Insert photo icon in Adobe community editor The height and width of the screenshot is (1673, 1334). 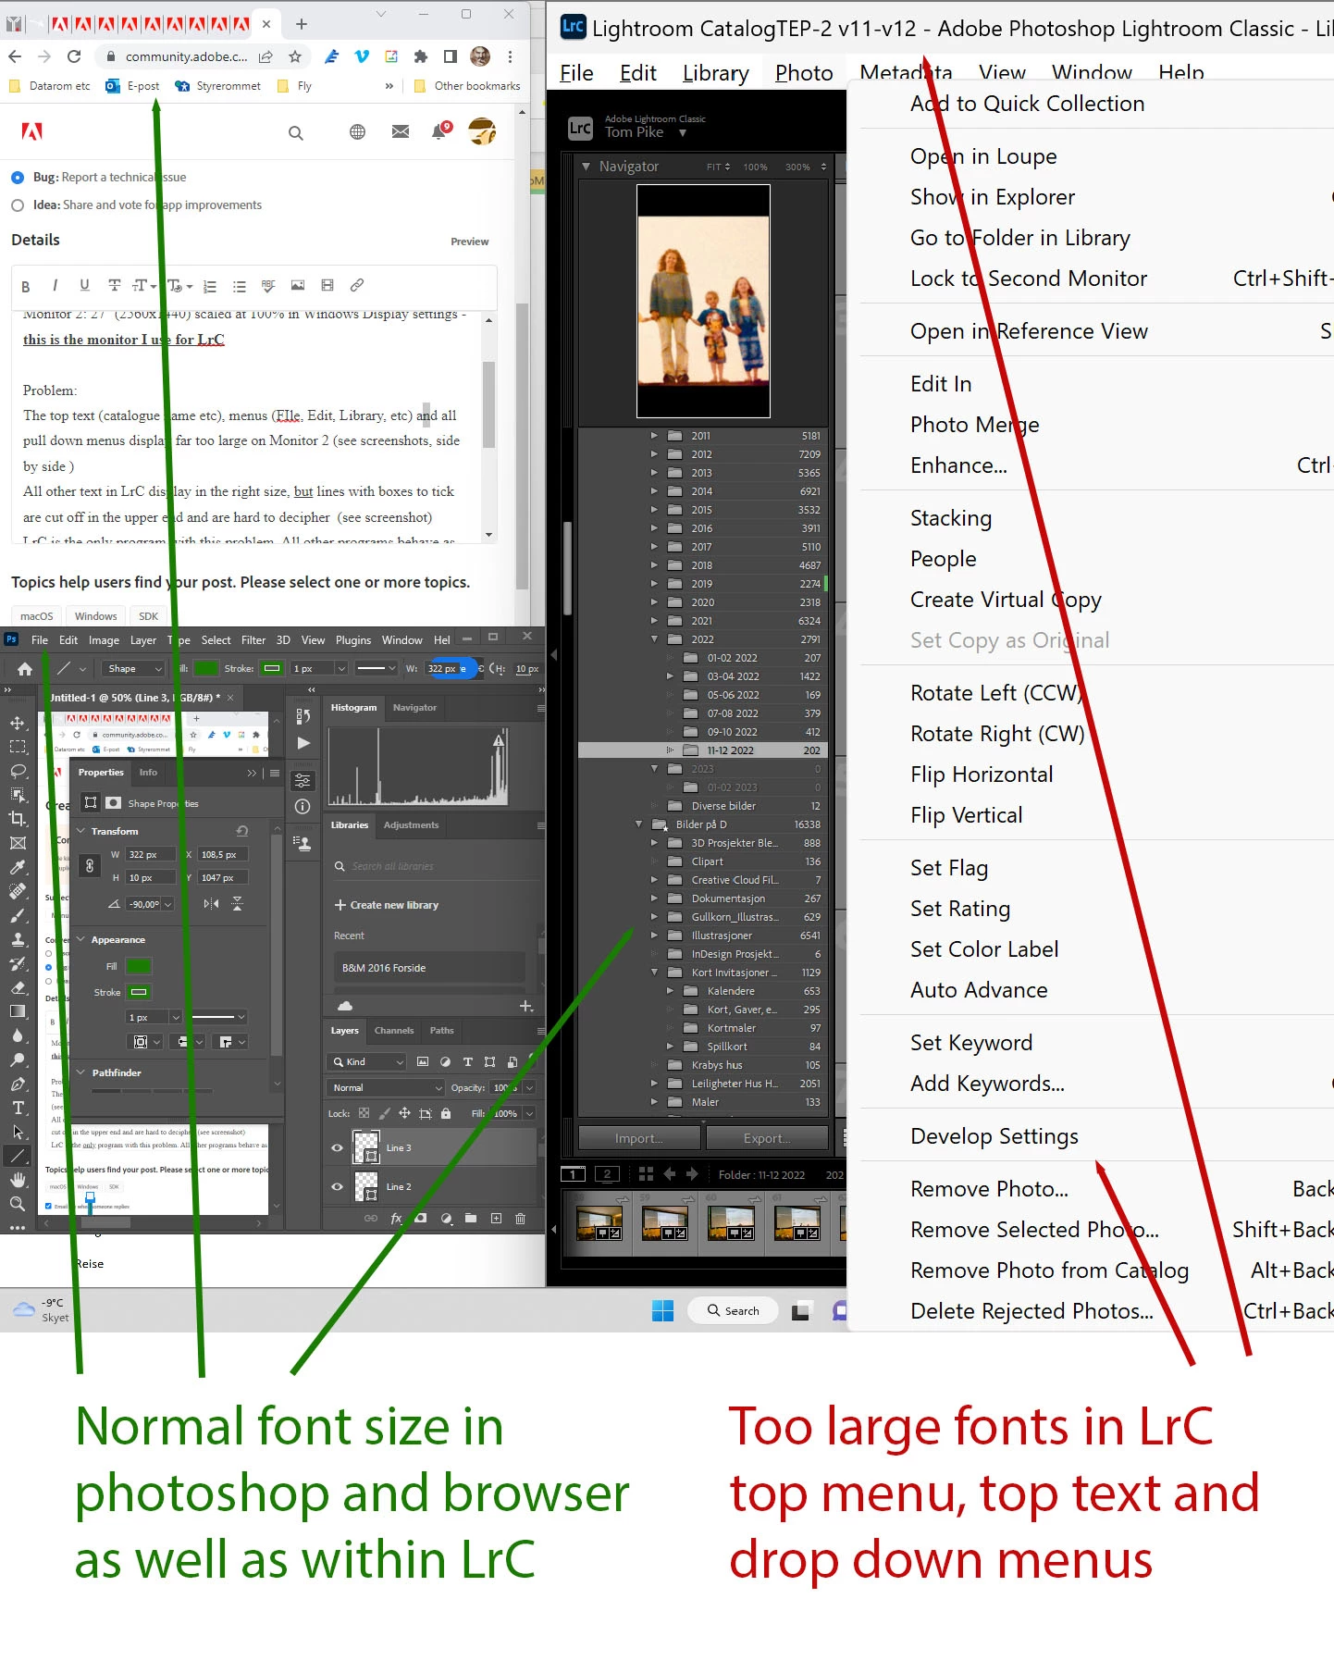click(298, 285)
